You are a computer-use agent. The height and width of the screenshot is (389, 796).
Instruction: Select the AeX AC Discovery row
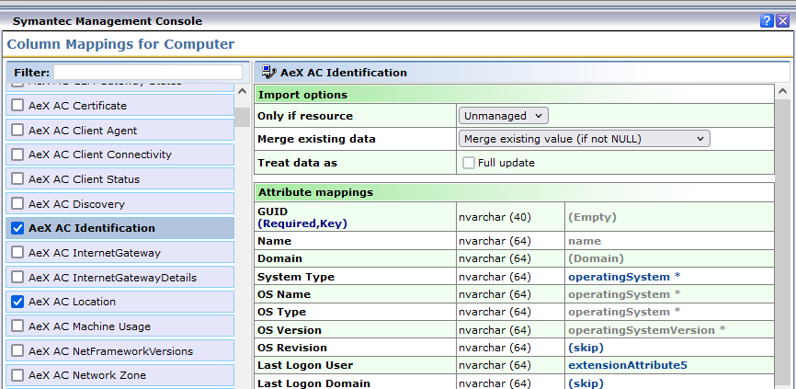120,203
